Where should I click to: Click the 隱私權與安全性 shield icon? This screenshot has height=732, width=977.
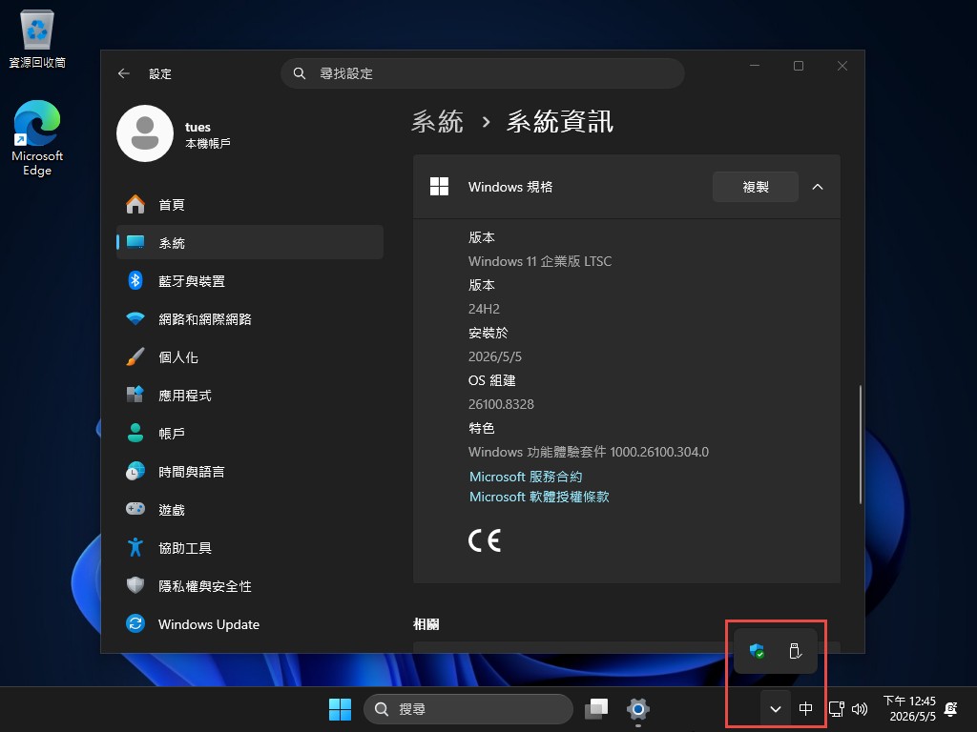135,585
